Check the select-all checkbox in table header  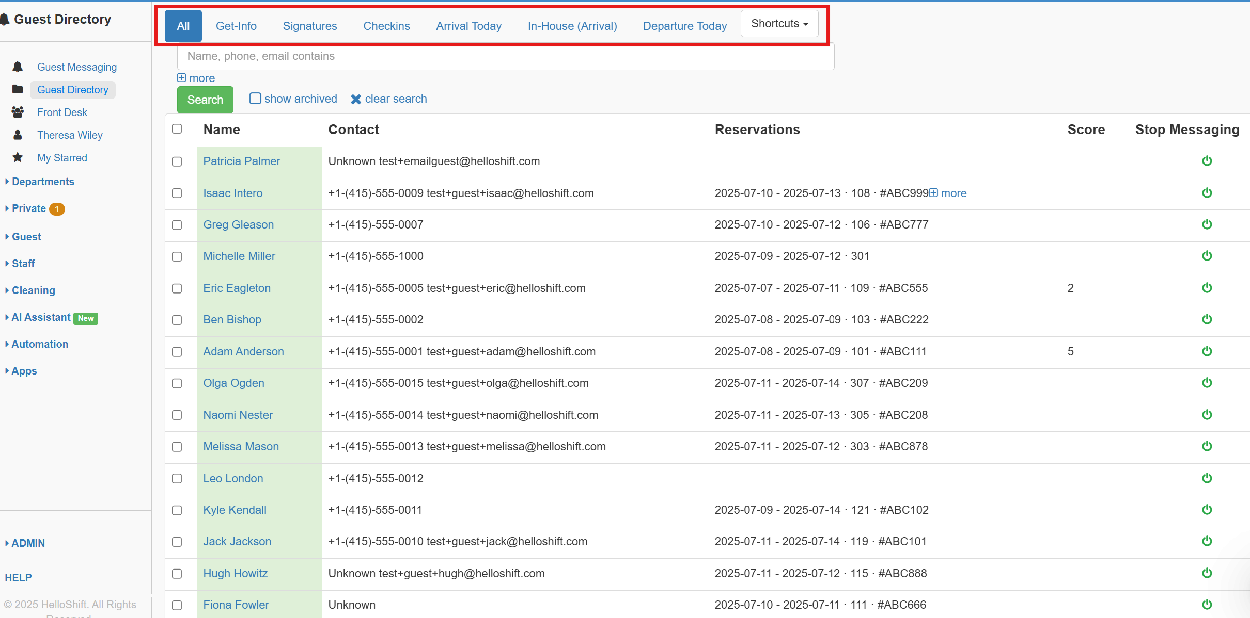177,129
